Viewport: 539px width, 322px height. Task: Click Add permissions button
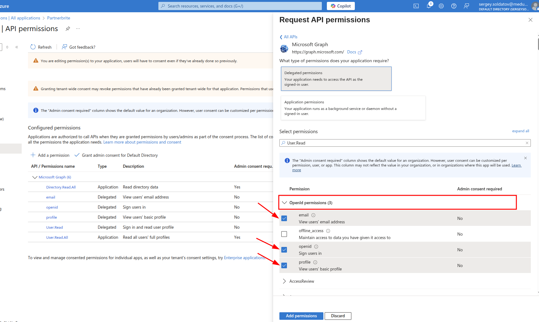click(301, 316)
